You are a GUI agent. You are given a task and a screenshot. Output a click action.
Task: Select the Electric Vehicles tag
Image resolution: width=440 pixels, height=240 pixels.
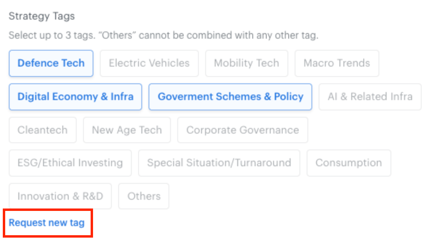tap(149, 63)
